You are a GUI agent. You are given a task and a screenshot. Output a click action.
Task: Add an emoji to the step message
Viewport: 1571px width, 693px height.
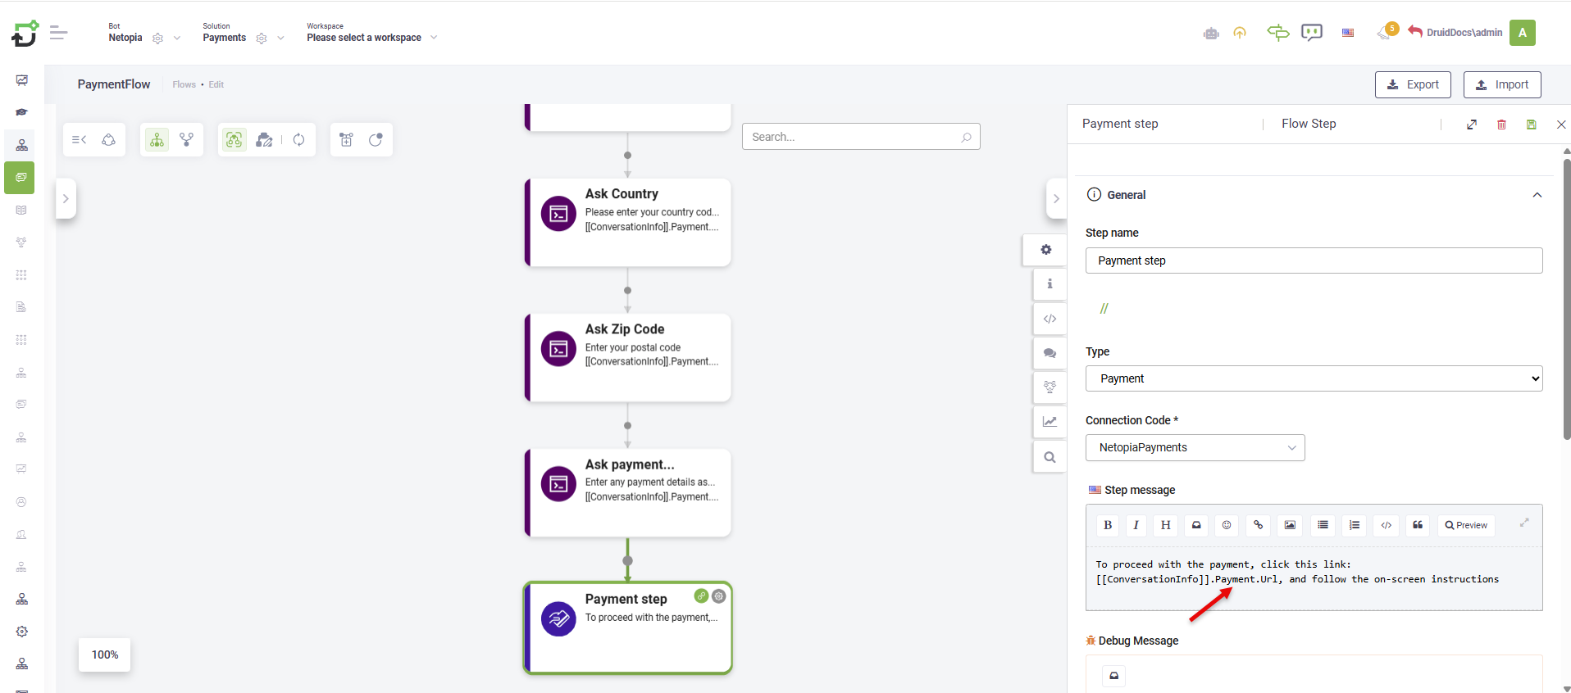pyautogui.click(x=1227, y=525)
